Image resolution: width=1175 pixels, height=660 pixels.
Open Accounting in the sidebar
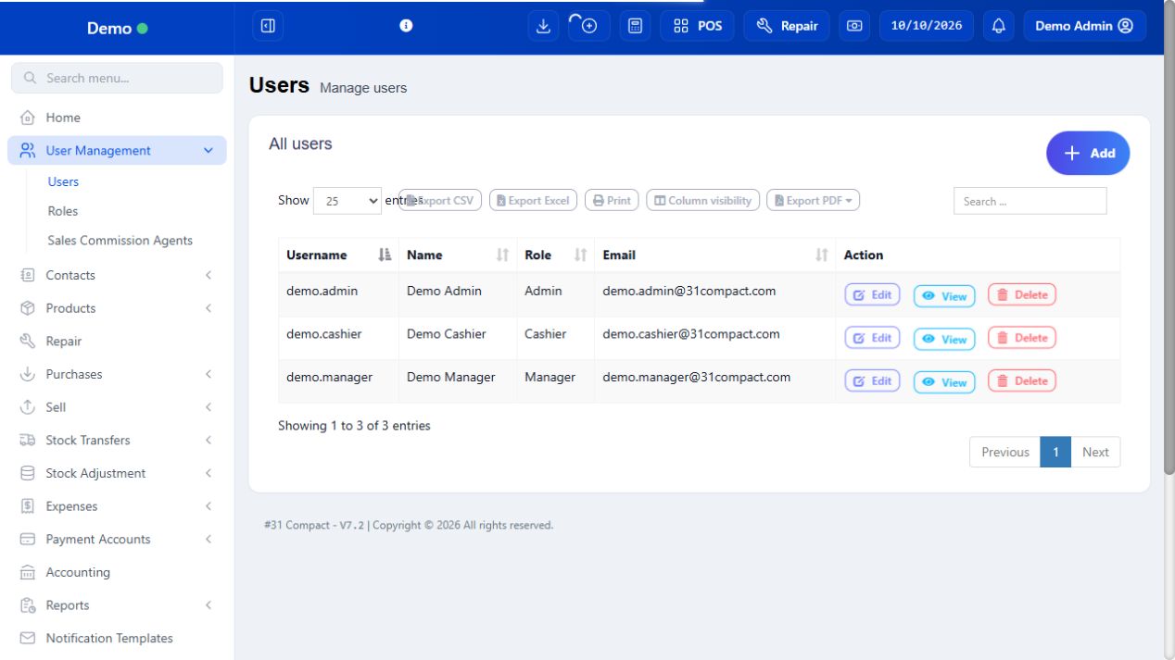(x=117, y=572)
